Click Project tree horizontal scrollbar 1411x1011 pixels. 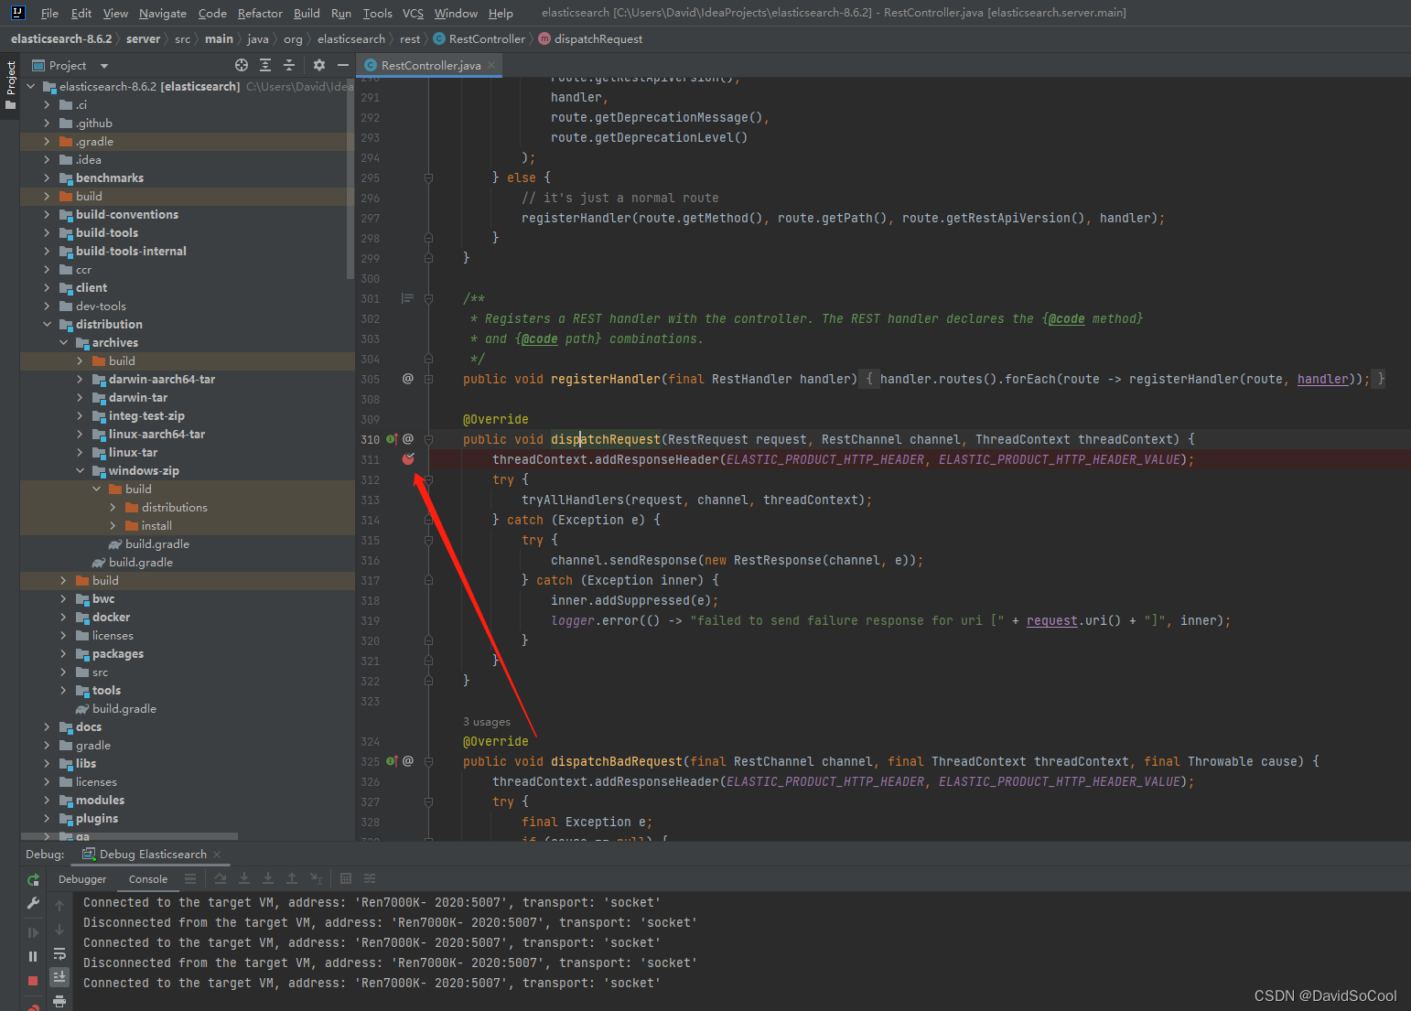129,836
